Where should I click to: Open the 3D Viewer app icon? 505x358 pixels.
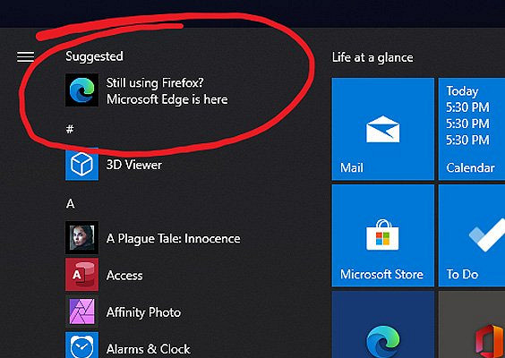point(81,165)
